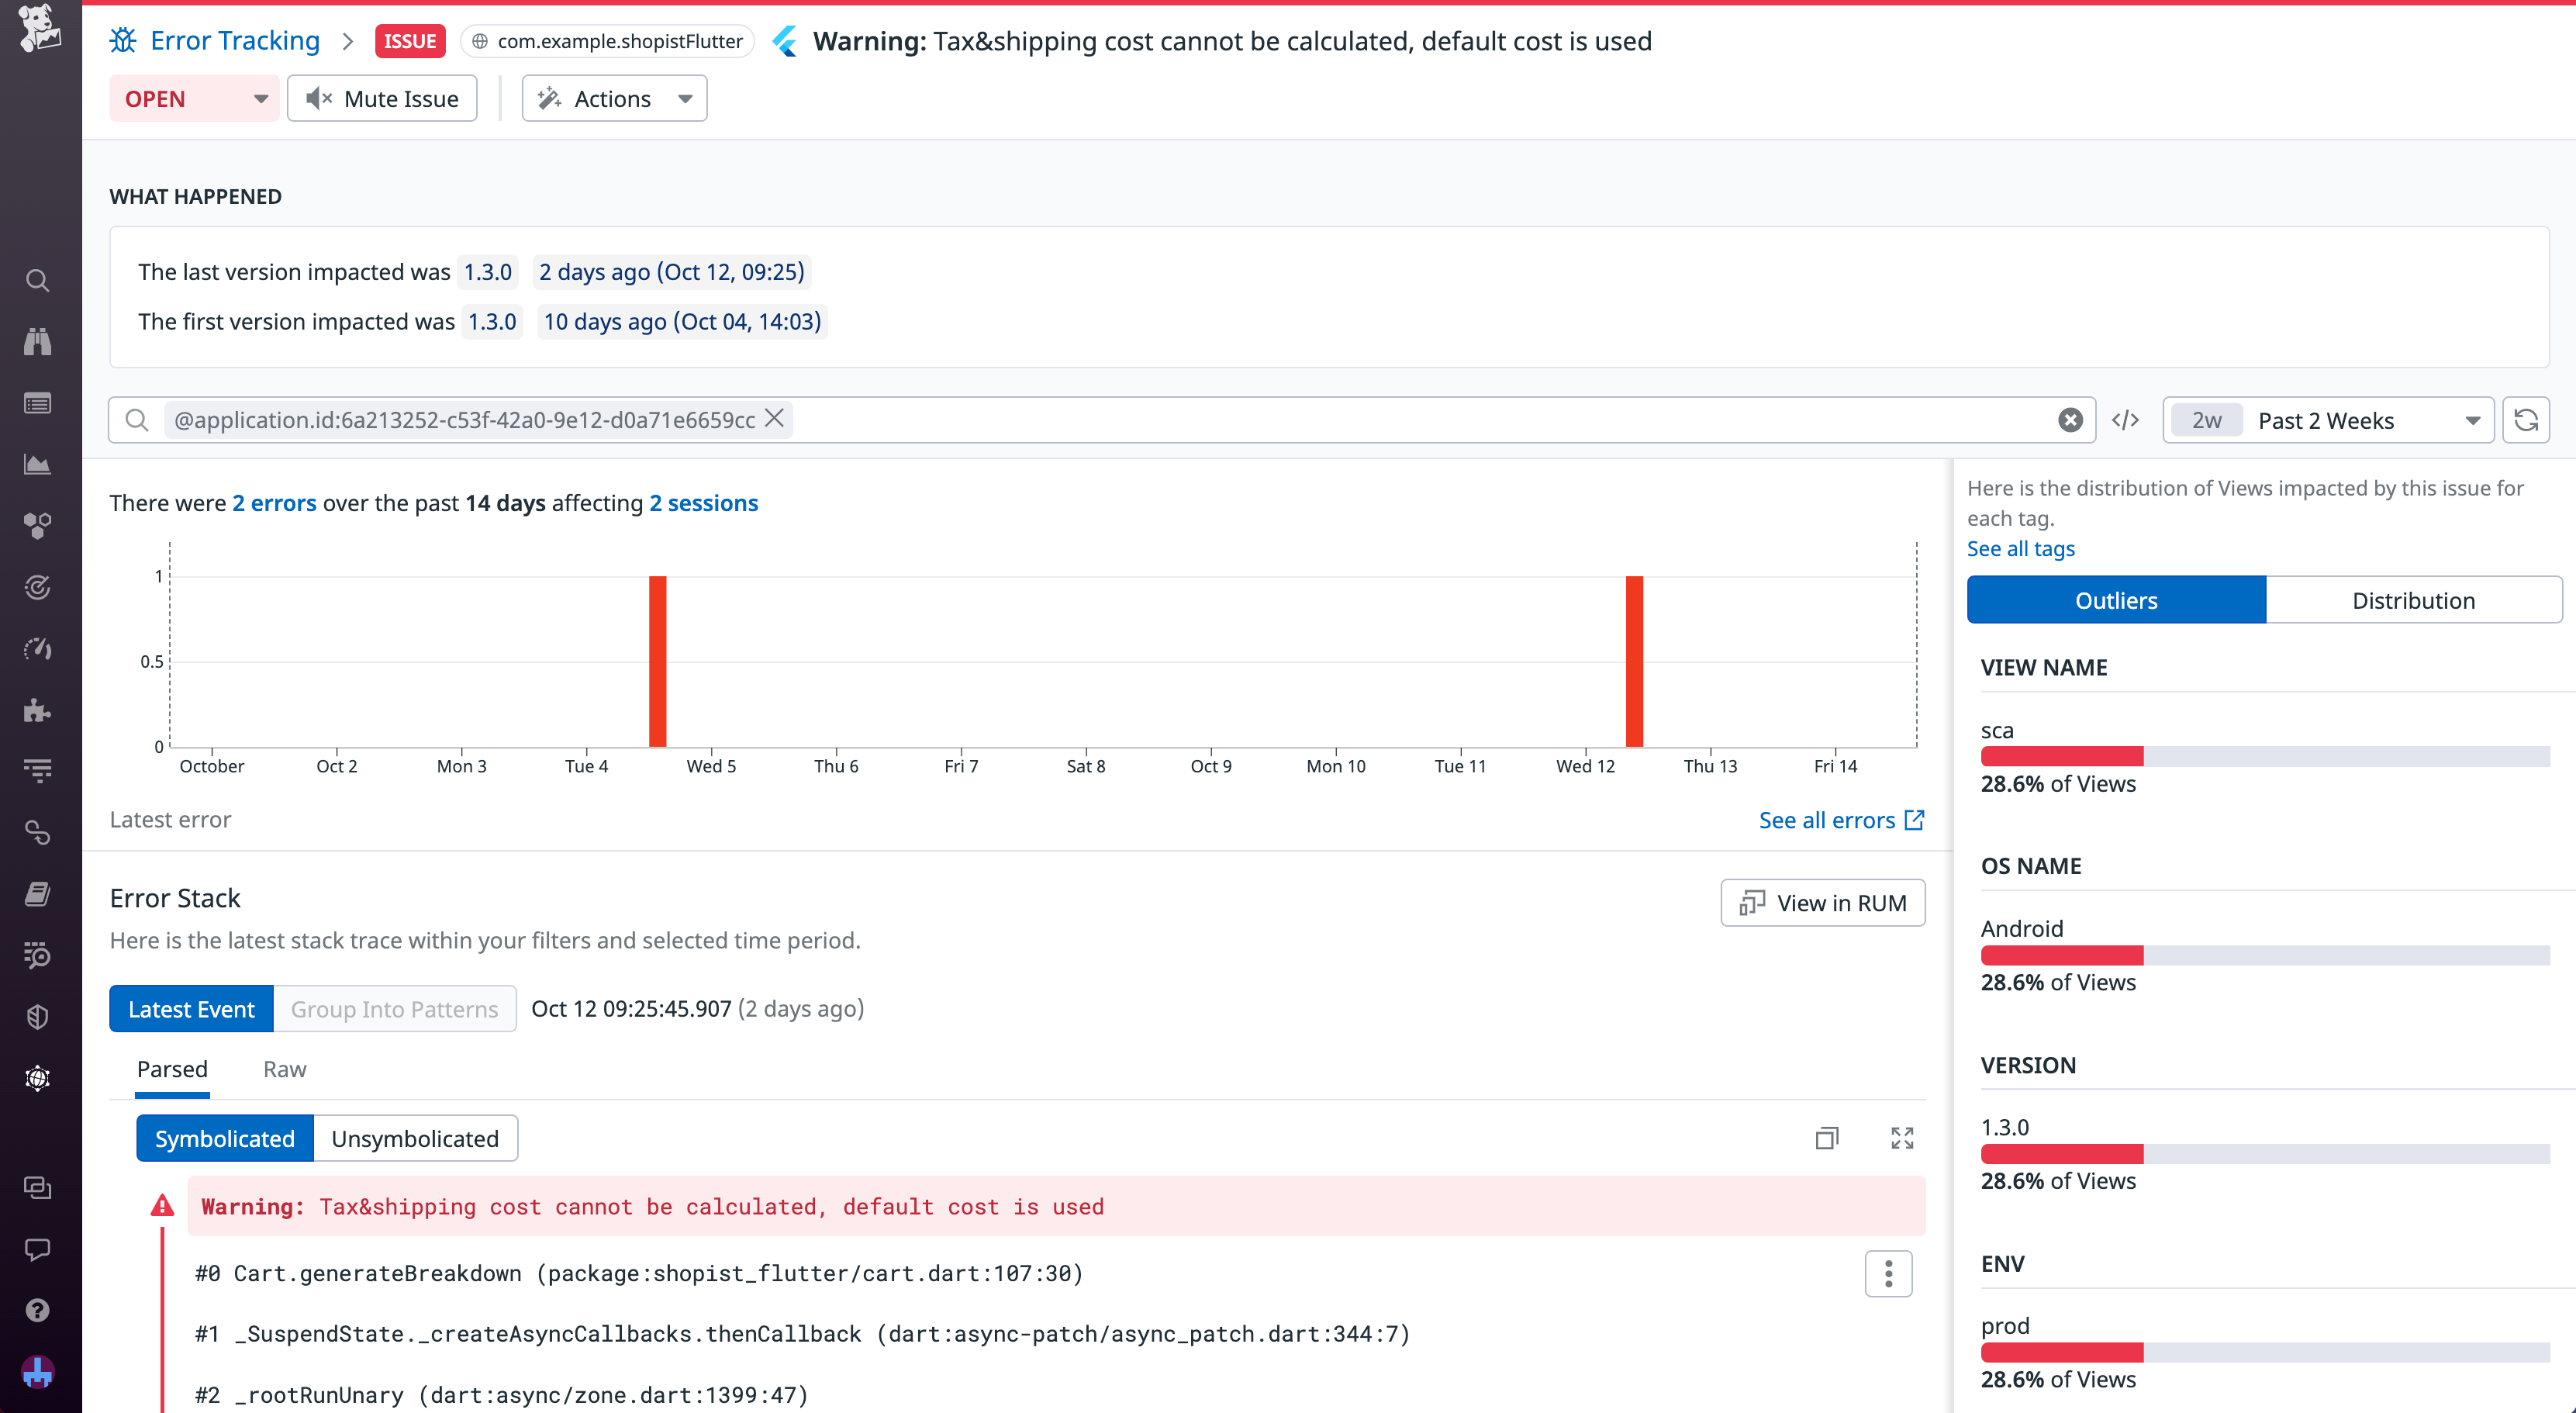Screen dimensions: 2576x1413
Task: Click the Wed 12 error bar in chart
Action: tap(1634, 660)
